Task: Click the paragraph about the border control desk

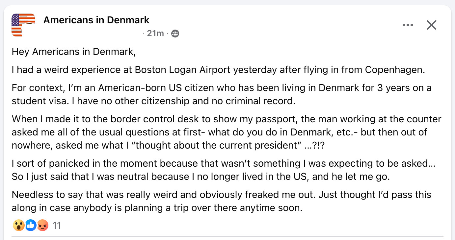Action: 227,132
